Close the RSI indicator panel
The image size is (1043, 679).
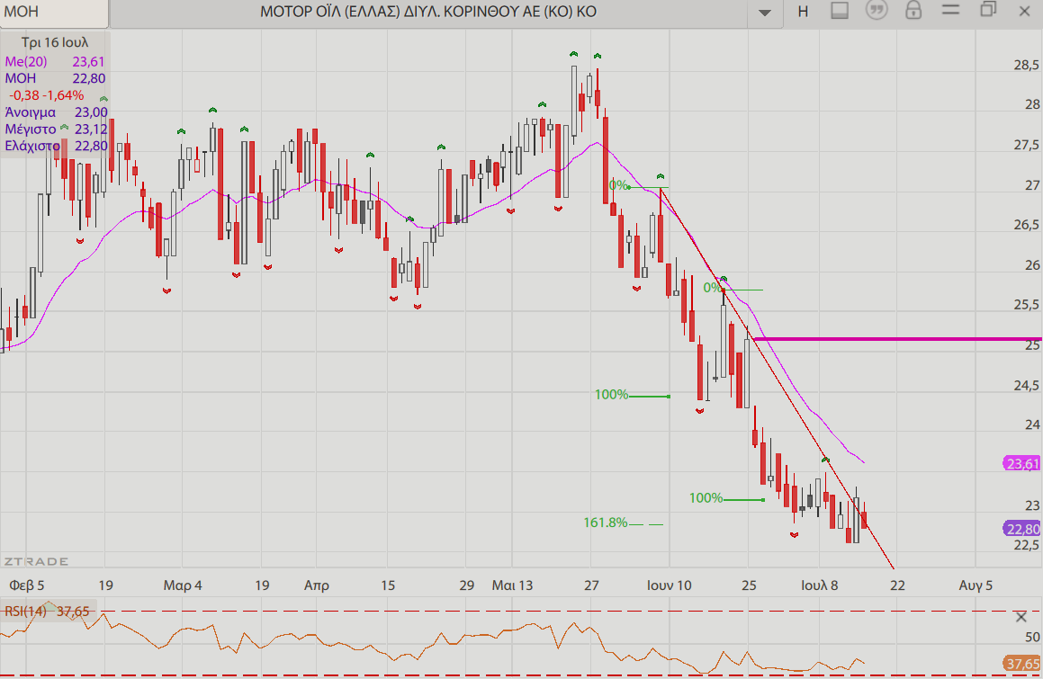(x=1021, y=617)
